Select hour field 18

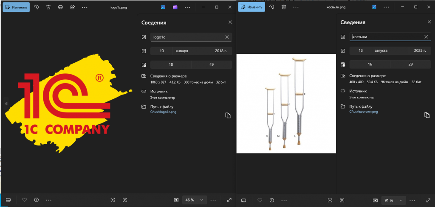pos(171,64)
